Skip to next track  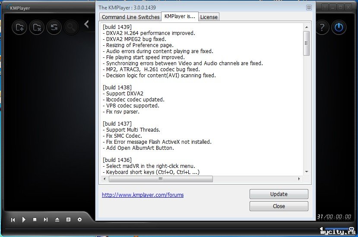(46, 219)
